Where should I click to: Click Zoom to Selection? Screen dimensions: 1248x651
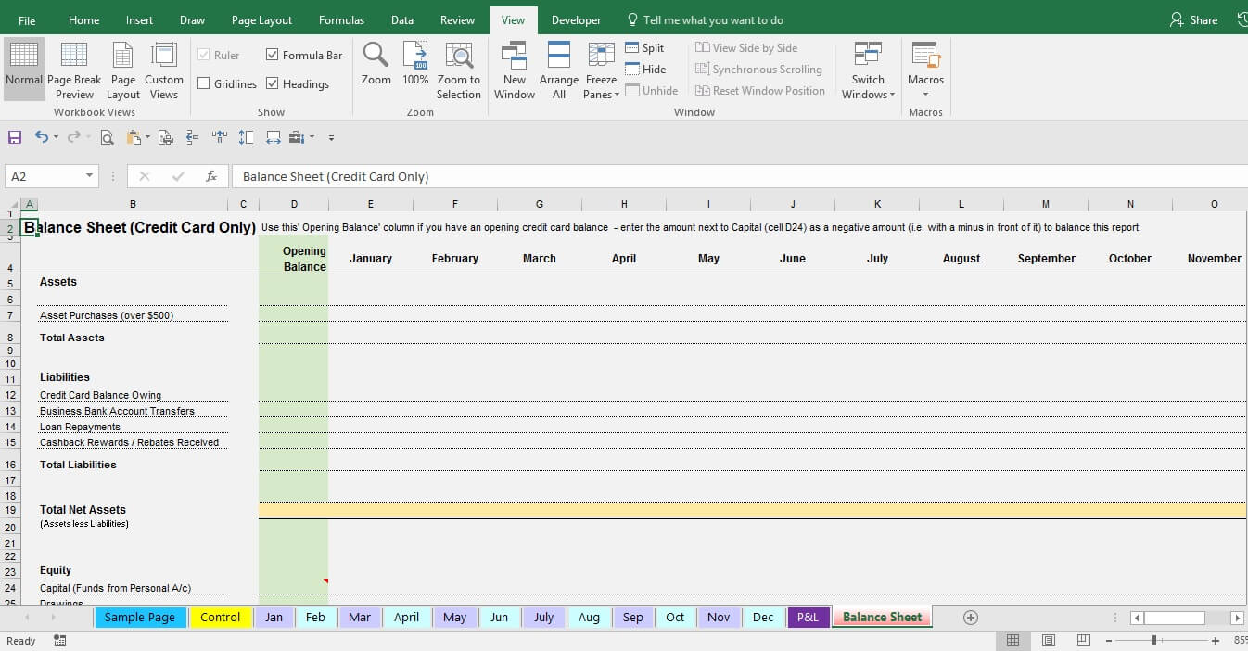pos(459,70)
